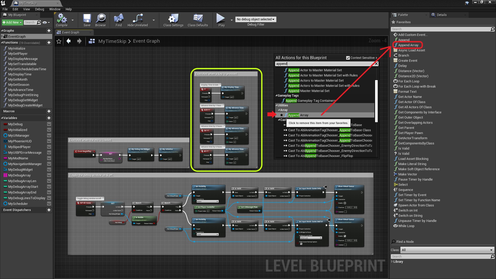Open Add New dropdown
This screenshot has height=279, width=496.
12,22
